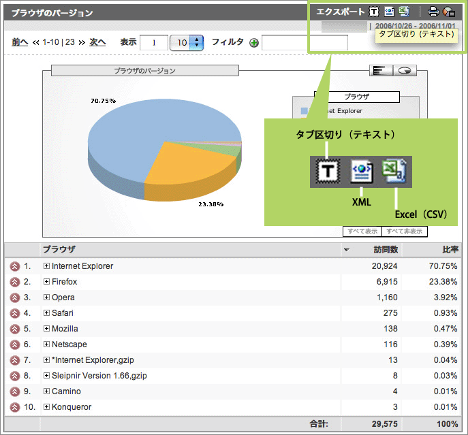The width and height of the screenshot is (468, 435).
Task: Switch chart to bar graph view
Action: click(380, 70)
